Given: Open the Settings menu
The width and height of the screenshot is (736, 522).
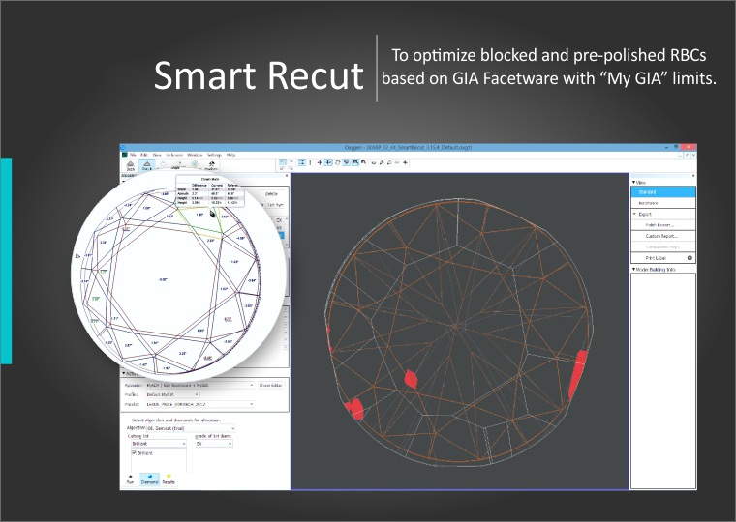Looking at the screenshot, I should (214, 155).
